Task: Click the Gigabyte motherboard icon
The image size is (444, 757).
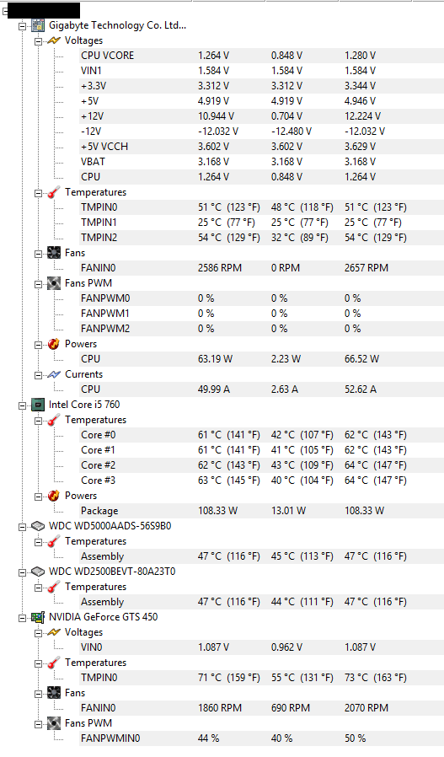Action: 38,25
